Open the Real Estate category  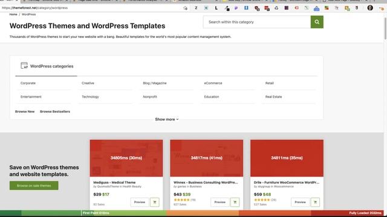[x=273, y=96]
